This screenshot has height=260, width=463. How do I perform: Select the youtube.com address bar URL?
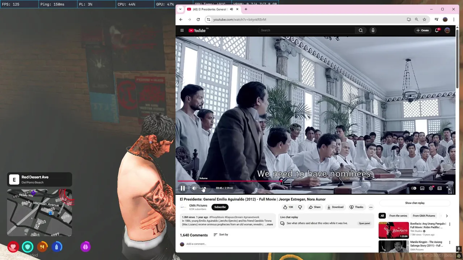(239, 19)
